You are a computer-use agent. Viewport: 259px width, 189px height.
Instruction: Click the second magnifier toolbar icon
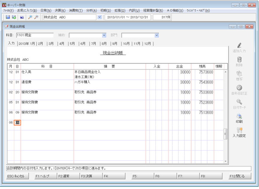(x=36, y=17)
